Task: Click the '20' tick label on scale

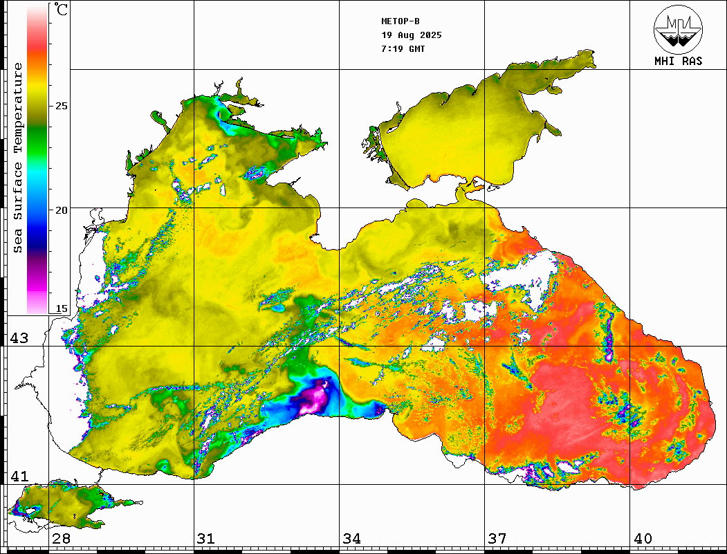Action: click(x=62, y=210)
